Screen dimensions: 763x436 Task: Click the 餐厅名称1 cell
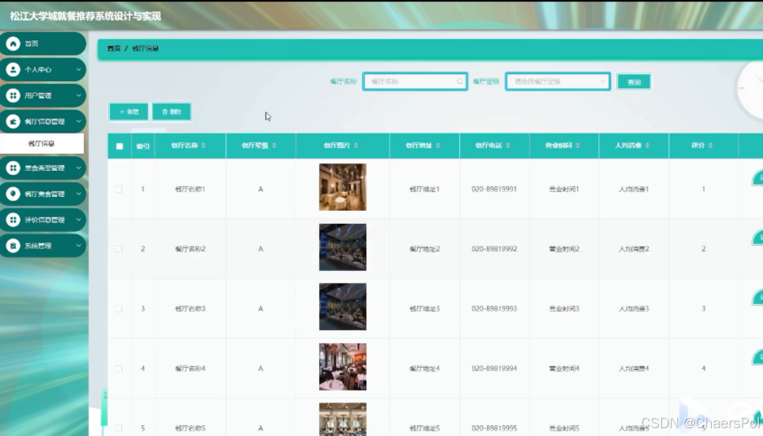pyautogui.click(x=190, y=189)
